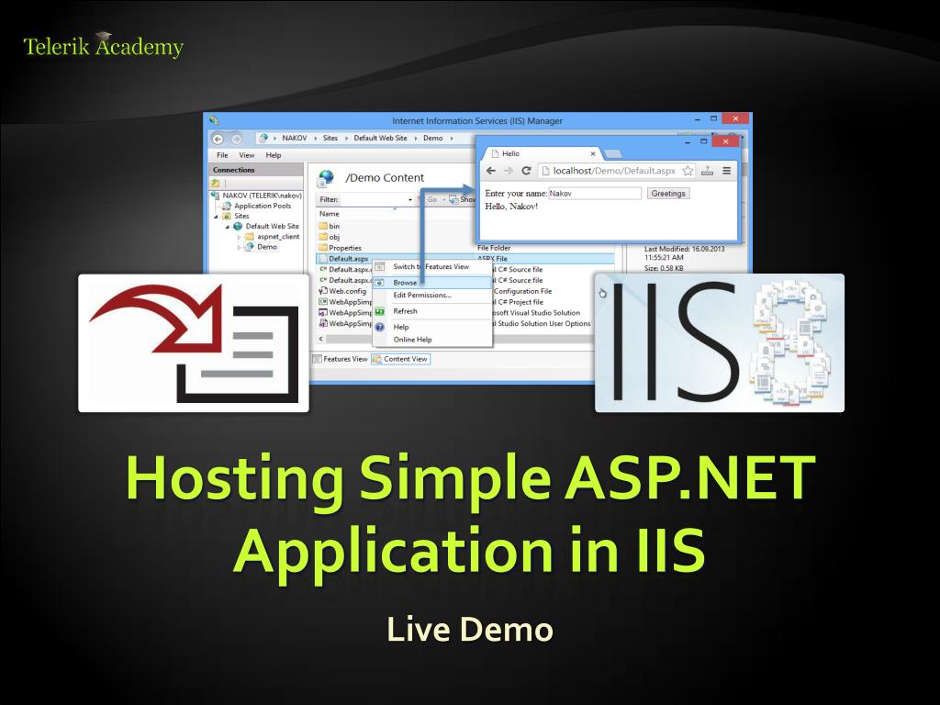Click the IIS Manager forward navigation arrow
This screenshot has height=705, width=940.
[236, 140]
